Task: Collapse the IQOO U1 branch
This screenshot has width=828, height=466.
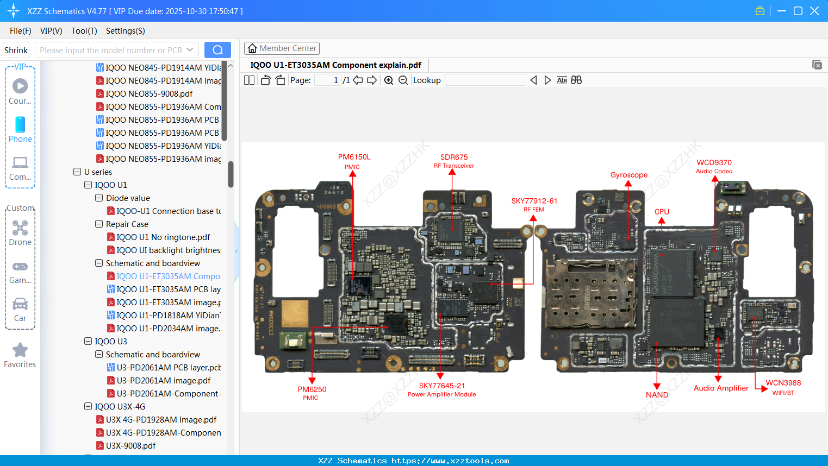Action: (88, 185)
